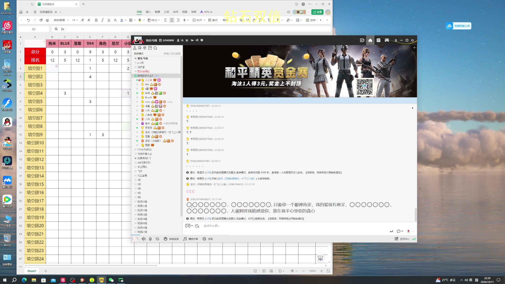Viewport: 505px width, 284px height.
Task: Open the emoji text picker icon
Action: [197, 226]
